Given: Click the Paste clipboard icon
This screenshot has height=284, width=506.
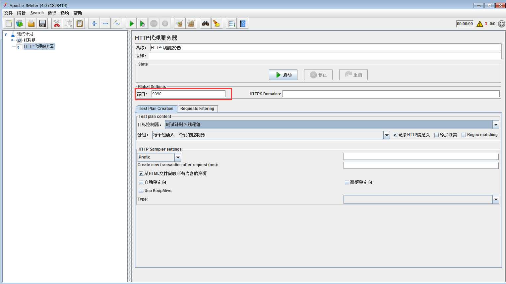Looking at the screenshot, I should [x=80, y=24].
